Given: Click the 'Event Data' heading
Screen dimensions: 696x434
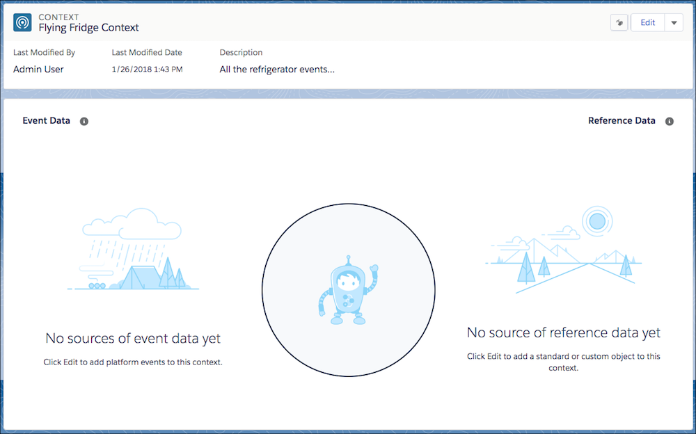Looking at the screenshot, I should click(x=46, y=121).
